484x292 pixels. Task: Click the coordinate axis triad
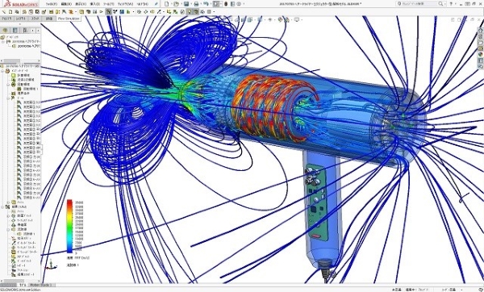point(51,265)
